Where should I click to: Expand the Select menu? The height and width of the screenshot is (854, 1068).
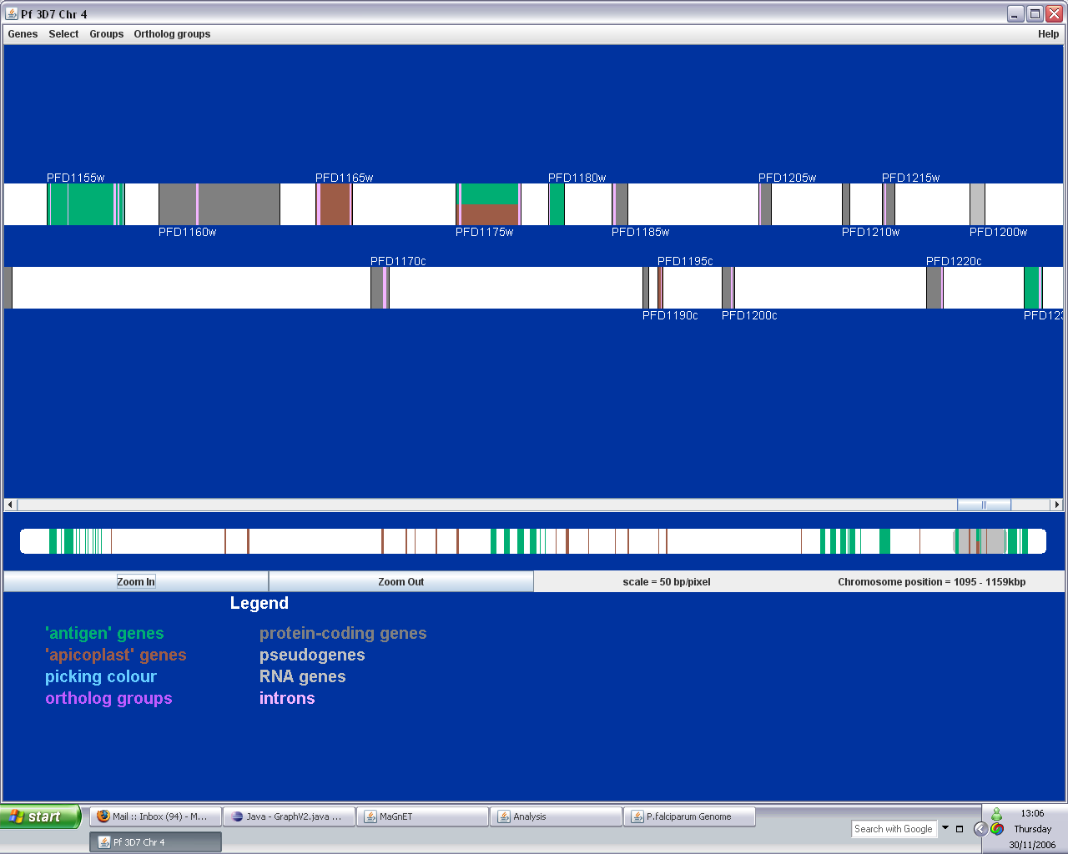pyautogui.click(x=63, y=34)
